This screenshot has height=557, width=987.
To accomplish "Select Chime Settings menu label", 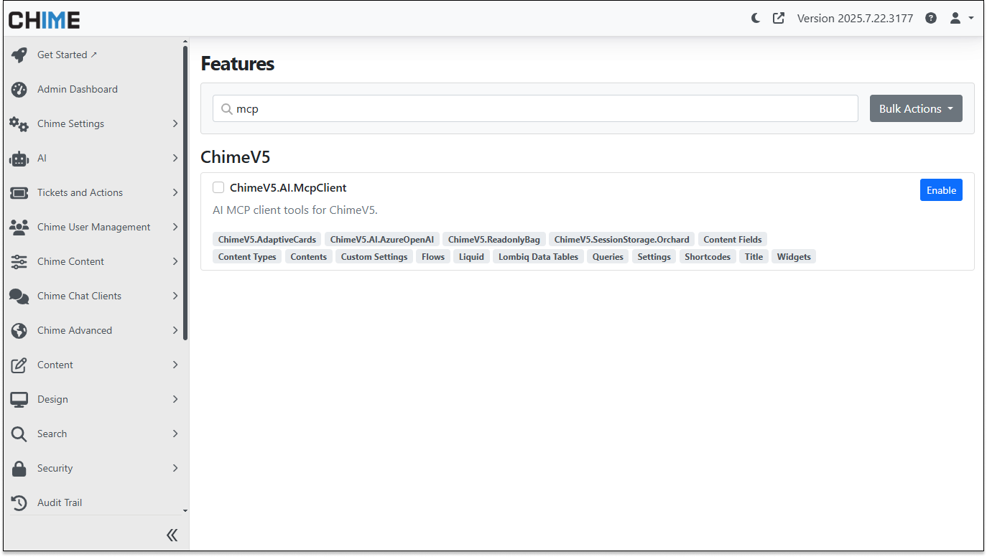I will [x=70, y=123].
